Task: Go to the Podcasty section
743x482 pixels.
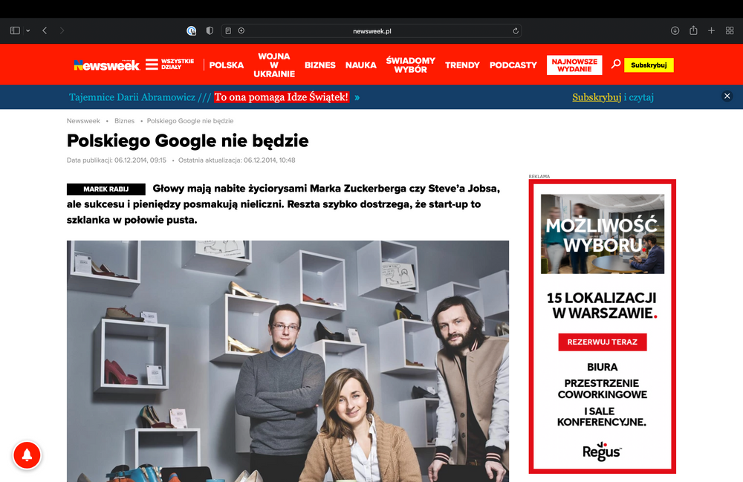Action: (x=513, y=65)
